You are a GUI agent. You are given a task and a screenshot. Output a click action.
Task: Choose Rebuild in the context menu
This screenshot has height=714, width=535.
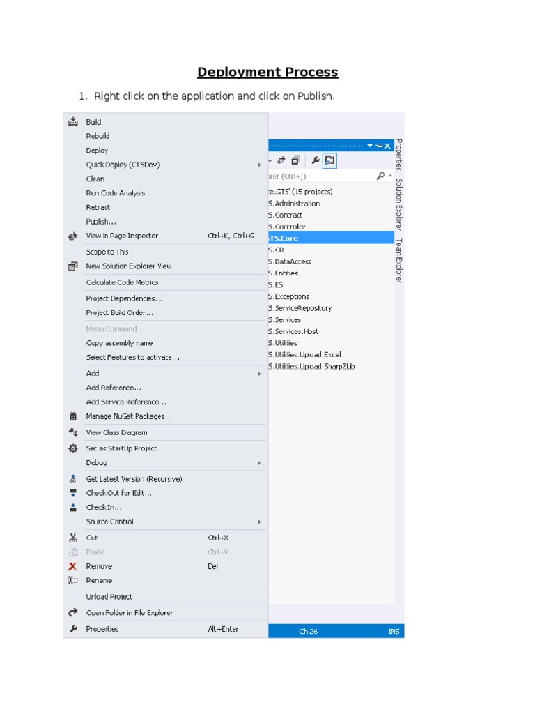coord(98,136)
